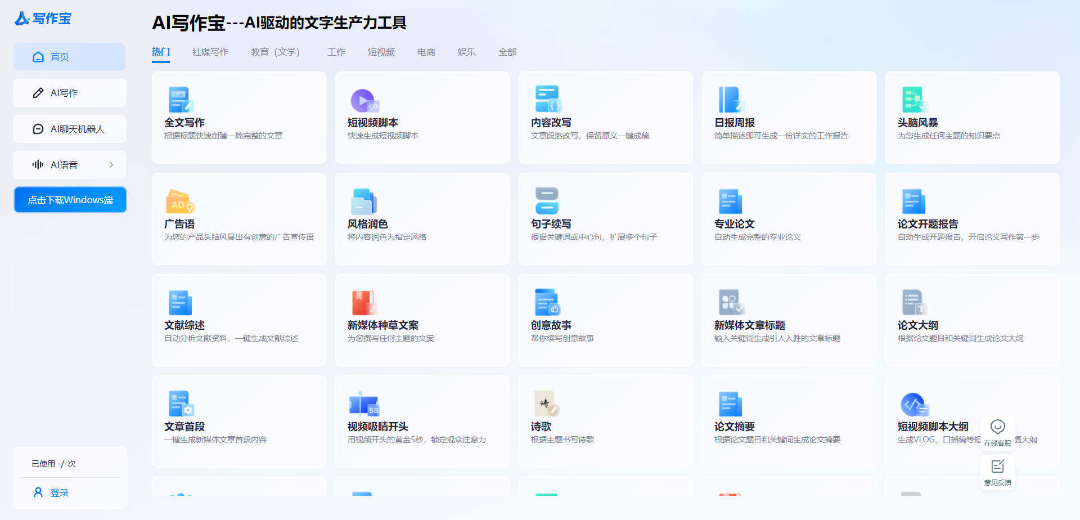Click the 论文开题报告 icon
Viewport: 1080px width, 520px height.
click(913, 201)
